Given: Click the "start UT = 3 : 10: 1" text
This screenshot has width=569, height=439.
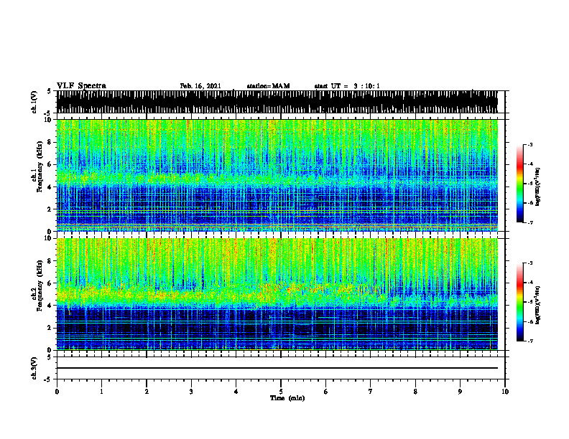Looking at the screenshot, I should click(x=347, y=86).
